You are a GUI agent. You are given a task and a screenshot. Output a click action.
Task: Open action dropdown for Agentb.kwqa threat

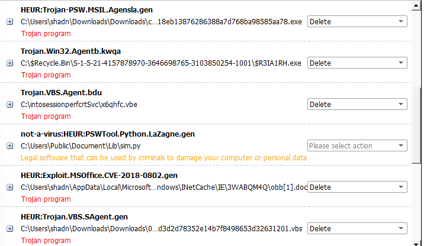click(357, 63)
